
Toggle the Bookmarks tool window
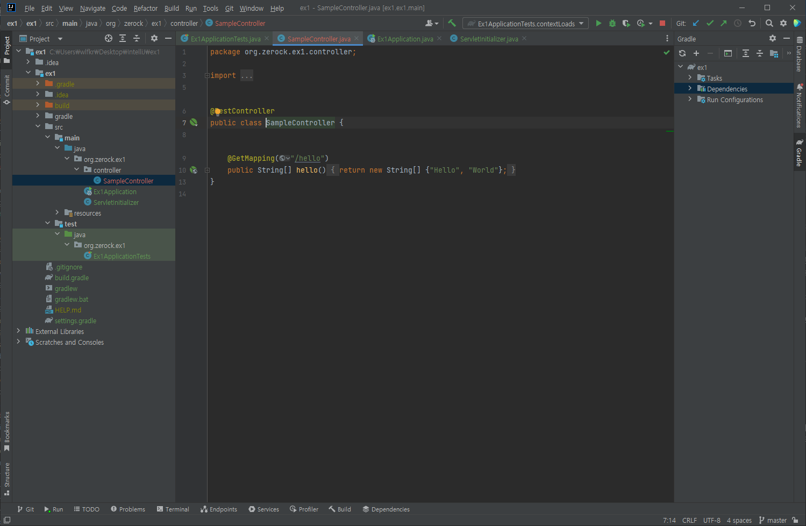click(x=6, y=432)
